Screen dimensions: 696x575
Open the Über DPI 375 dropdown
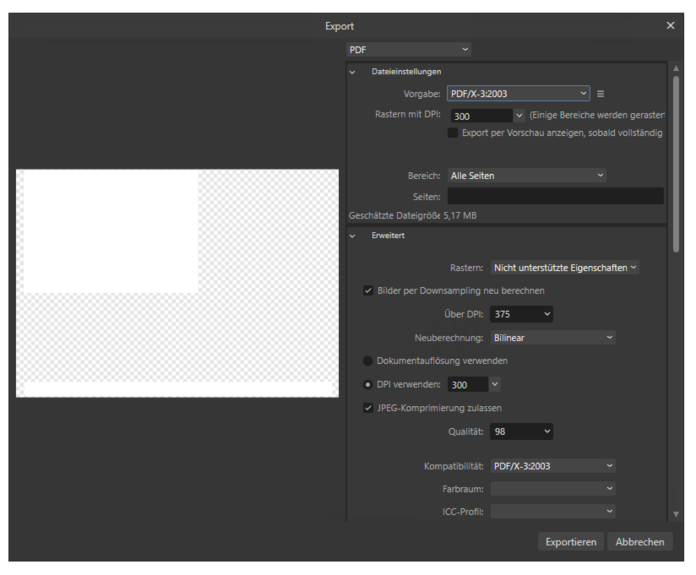tap(521, 314)
